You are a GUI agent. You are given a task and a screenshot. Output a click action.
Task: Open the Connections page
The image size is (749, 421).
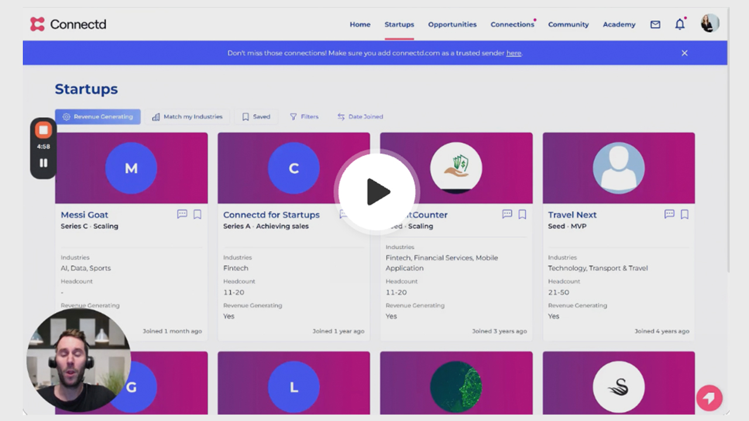click(x=513, y=25)
